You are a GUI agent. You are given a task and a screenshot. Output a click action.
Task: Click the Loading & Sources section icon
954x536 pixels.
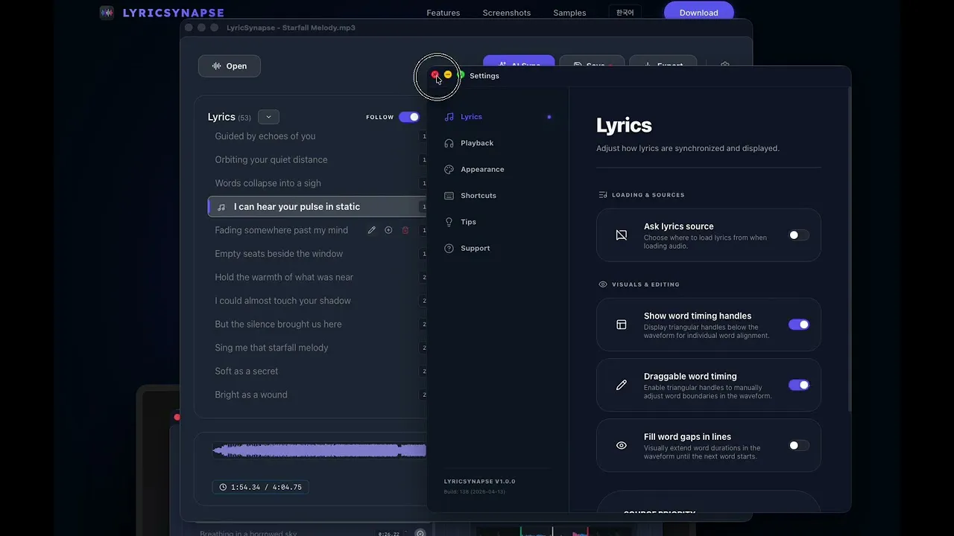pos(603,195)
